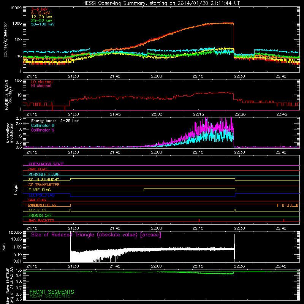This screenshot has height=304, width=304.
Task: Click the 22:30 time label under particle rates plot
Action: tap(240, 114)
